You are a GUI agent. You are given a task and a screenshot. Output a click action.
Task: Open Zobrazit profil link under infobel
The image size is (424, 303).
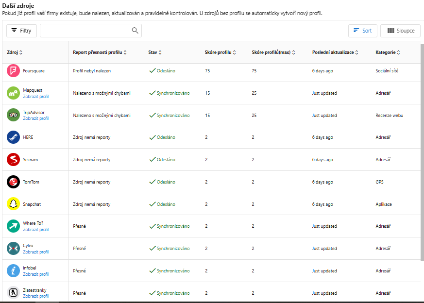point(35,274)
